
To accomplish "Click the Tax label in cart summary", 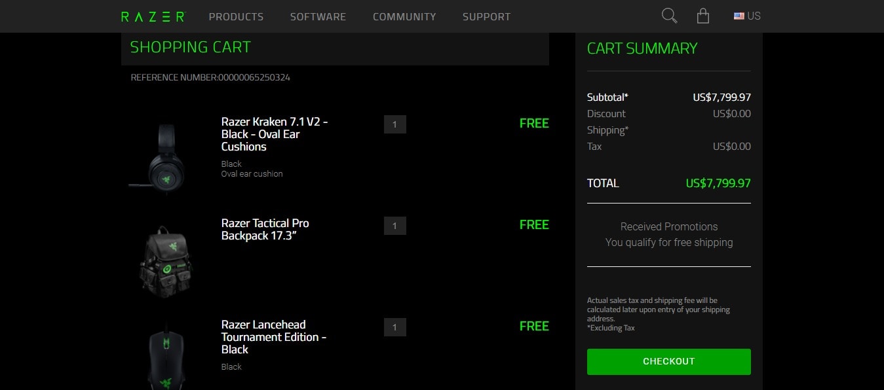I will (594, 147).
